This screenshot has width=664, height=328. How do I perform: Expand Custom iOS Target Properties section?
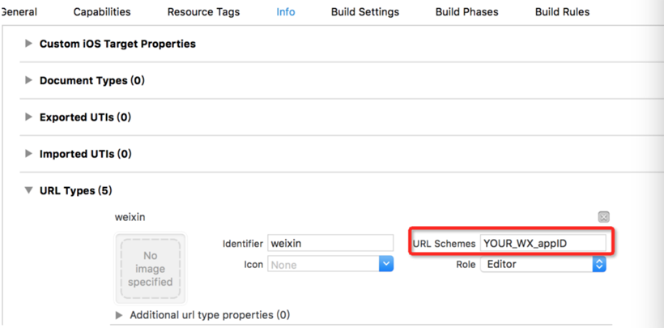[x=29, y=44]
